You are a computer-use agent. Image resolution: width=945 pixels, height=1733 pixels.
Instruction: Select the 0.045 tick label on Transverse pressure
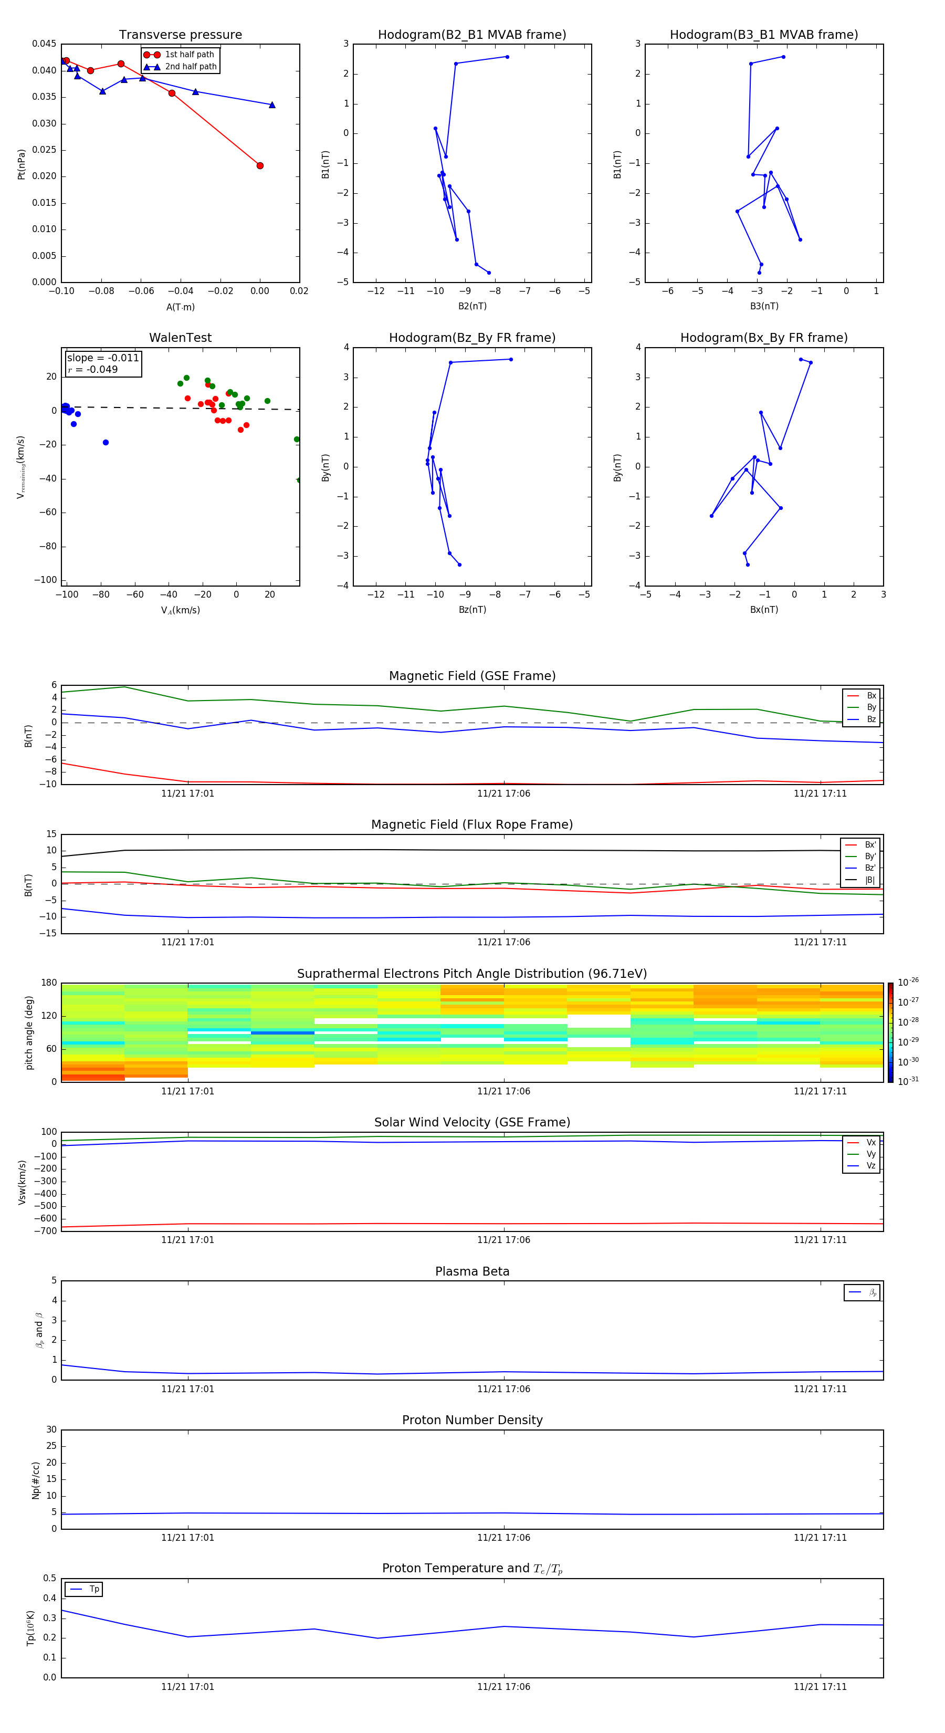click(45, 44)
